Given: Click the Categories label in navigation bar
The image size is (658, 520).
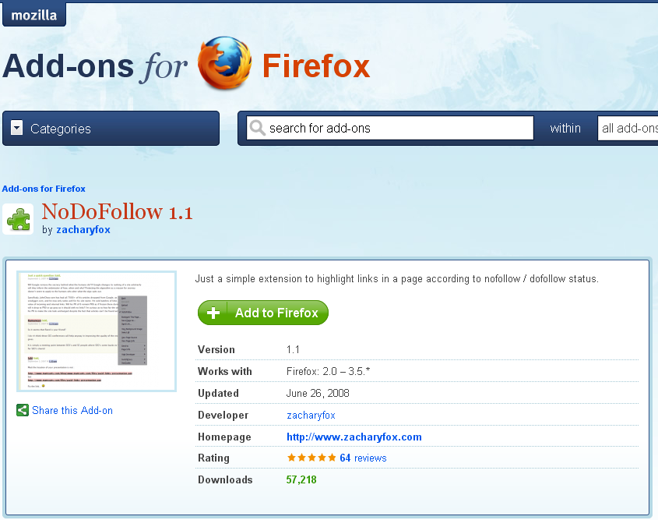Looking at the screenshot, I should 61,129.
